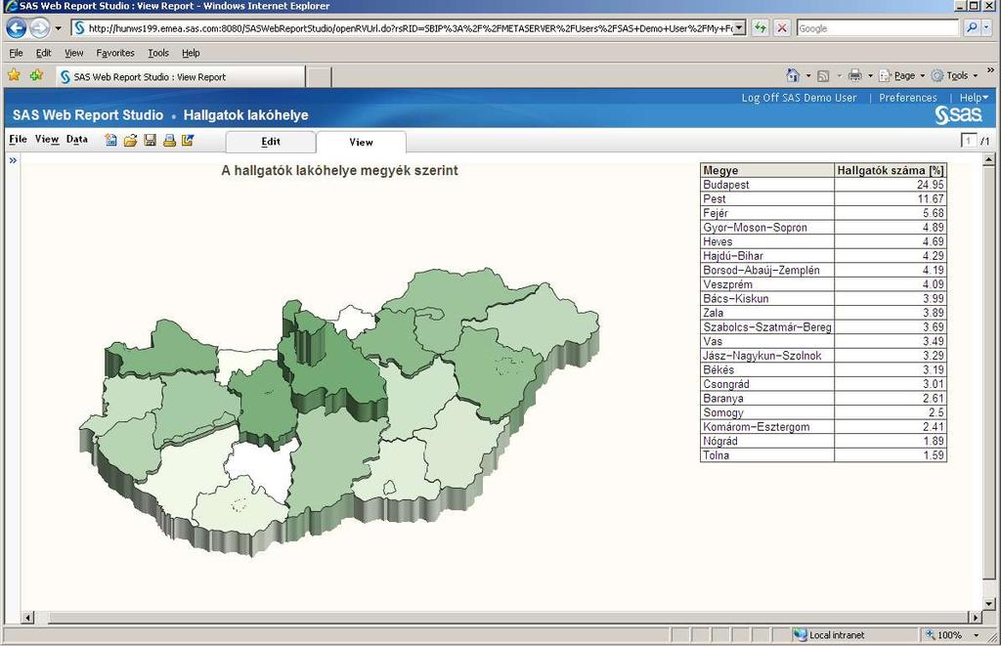Screen dimensions: 1001x646
Task: Click the browser Print icon in command bar
Action: (854, 76)
